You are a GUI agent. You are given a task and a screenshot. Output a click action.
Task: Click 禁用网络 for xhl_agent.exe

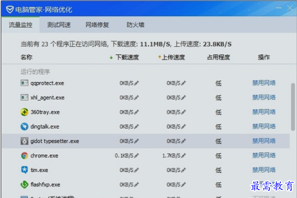tap(264, 98)
